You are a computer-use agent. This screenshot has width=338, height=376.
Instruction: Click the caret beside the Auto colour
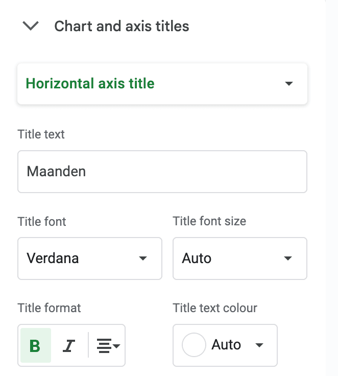[259, 345]
